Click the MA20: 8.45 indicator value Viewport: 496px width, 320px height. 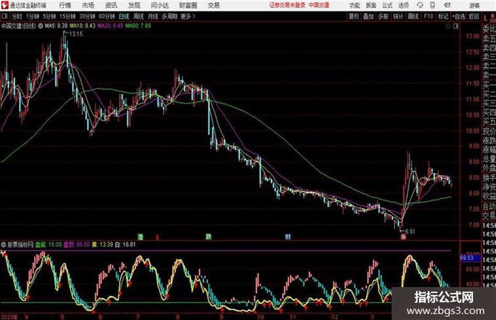click(110, 26)
